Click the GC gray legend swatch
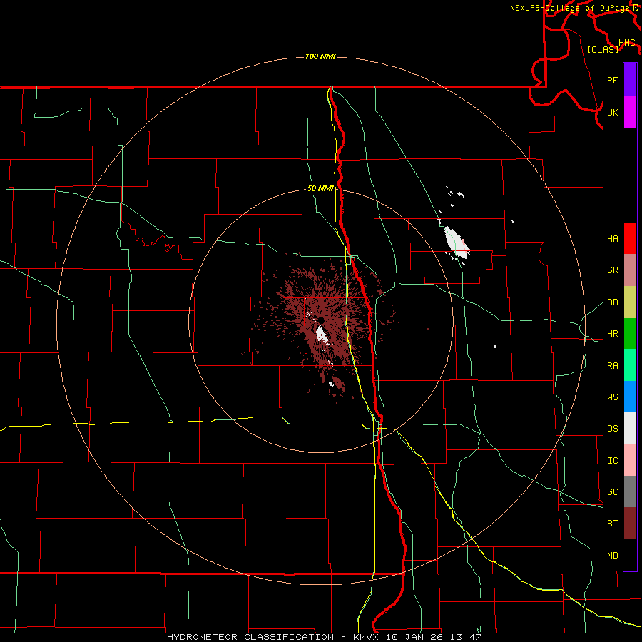 pos(630,491)
